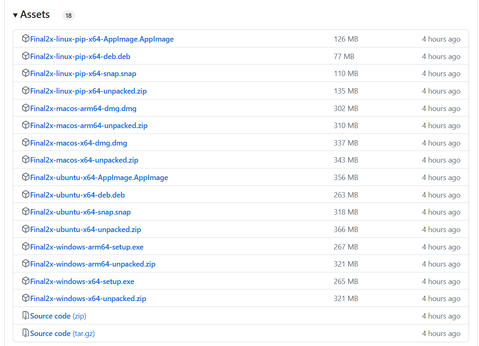Get the Final2x-windows-x64-unpacked.zip file
Image resolution: width=479 pixels, height=346 pixels.
tap(88, 299)
